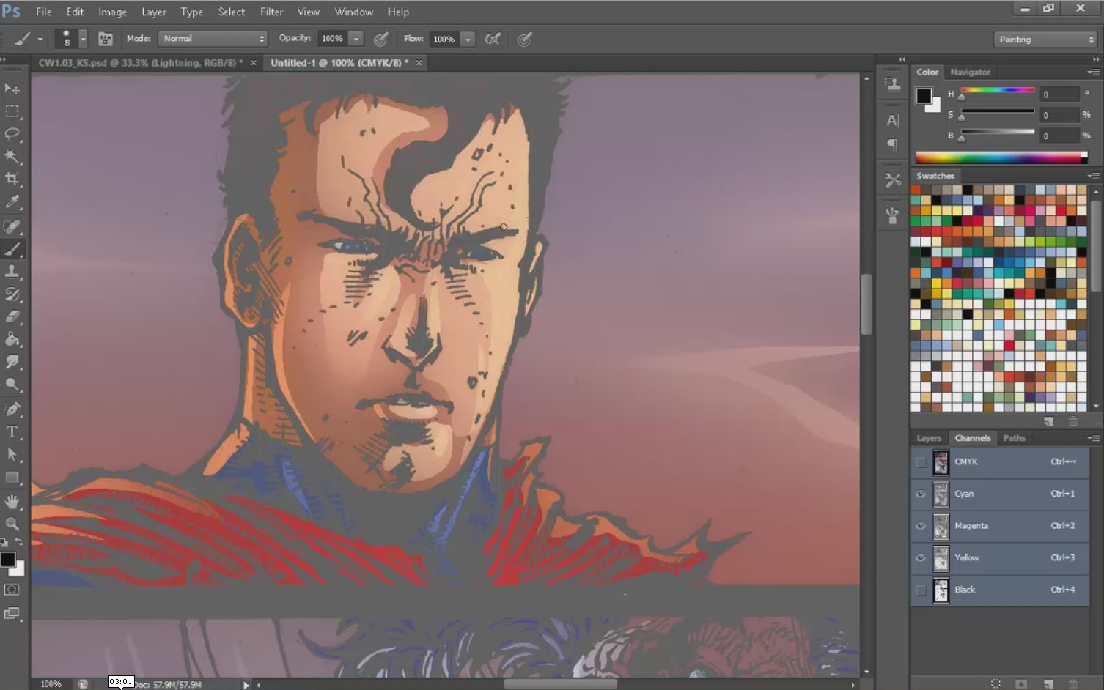Delete current channel trash button
The height and width of the screenshot is (690, 1104).
(x=1073, y=684)
